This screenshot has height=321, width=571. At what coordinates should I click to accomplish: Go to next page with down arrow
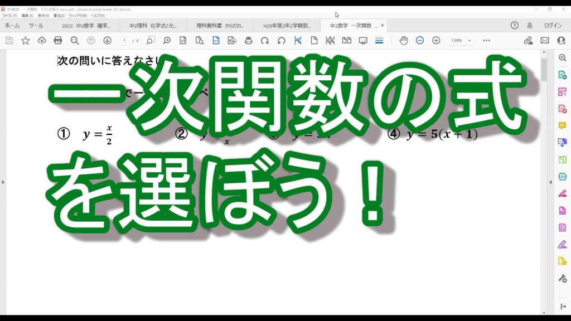pyautogui.click(x=107, y=40)
